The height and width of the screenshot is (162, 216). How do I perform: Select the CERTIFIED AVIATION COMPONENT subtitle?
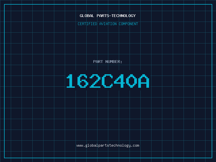[x=108, y=24]
